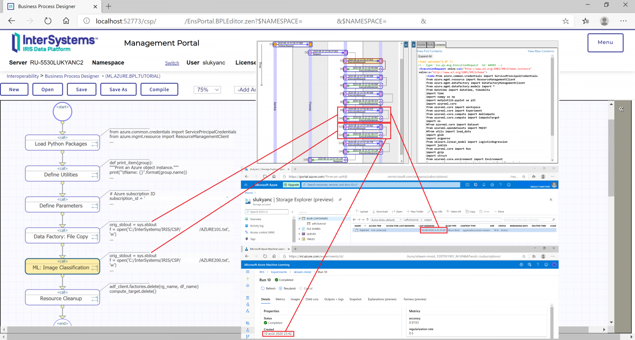
Task: Click the diagram vertical scrollbar down arrow
Action: point(611,322)
